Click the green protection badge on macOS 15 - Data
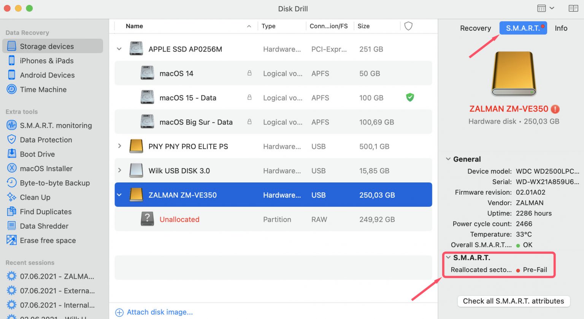Viewport: 584px width, 319px height. (410, 97)
